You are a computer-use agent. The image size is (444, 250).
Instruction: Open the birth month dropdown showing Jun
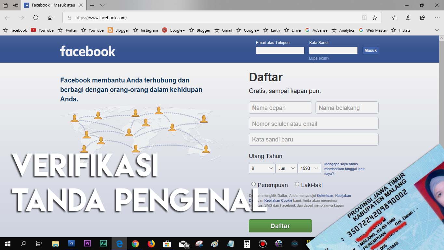(287, 168)
